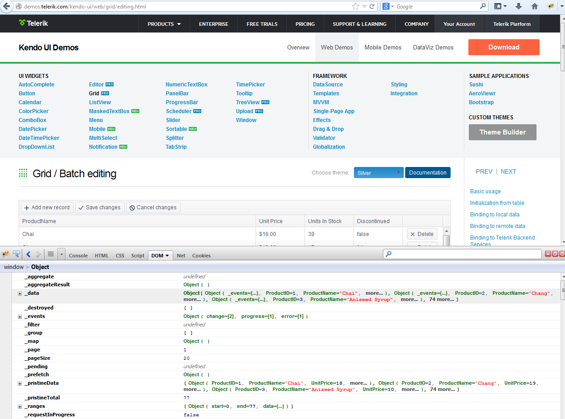Screen dimensions: 565x419
Task: Click the X icon on Chai's Delete button
Action: click(x=413, y=234)
